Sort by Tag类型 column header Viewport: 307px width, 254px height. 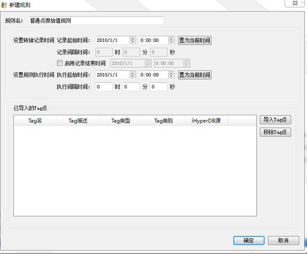pyautogui.click(x=121, y=121)
